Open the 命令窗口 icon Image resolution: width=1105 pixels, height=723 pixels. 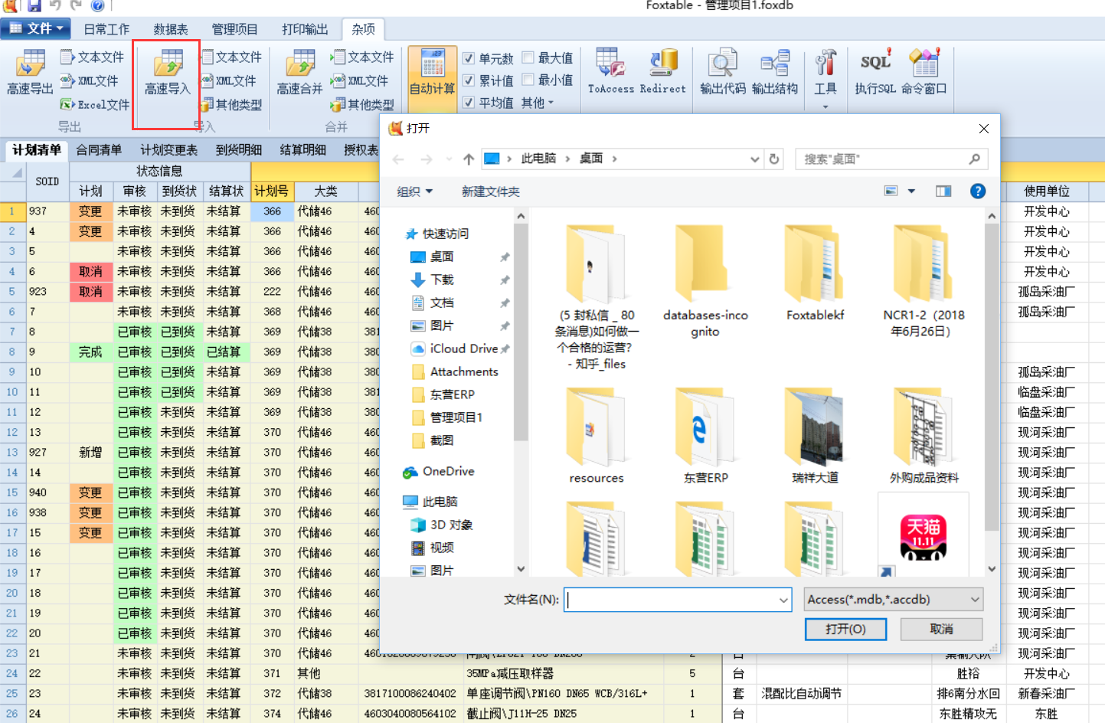[x=924, y=72]
